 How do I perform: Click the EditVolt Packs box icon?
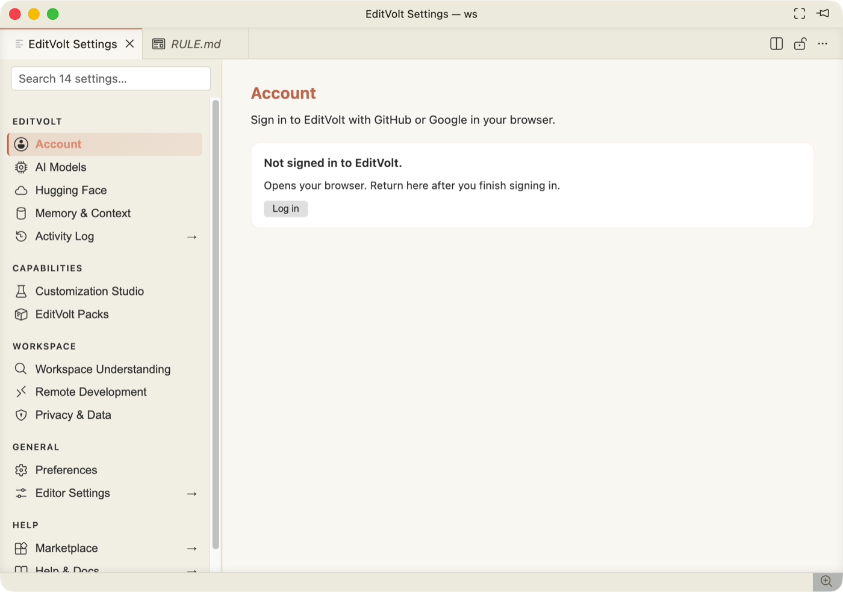[21, 314]
